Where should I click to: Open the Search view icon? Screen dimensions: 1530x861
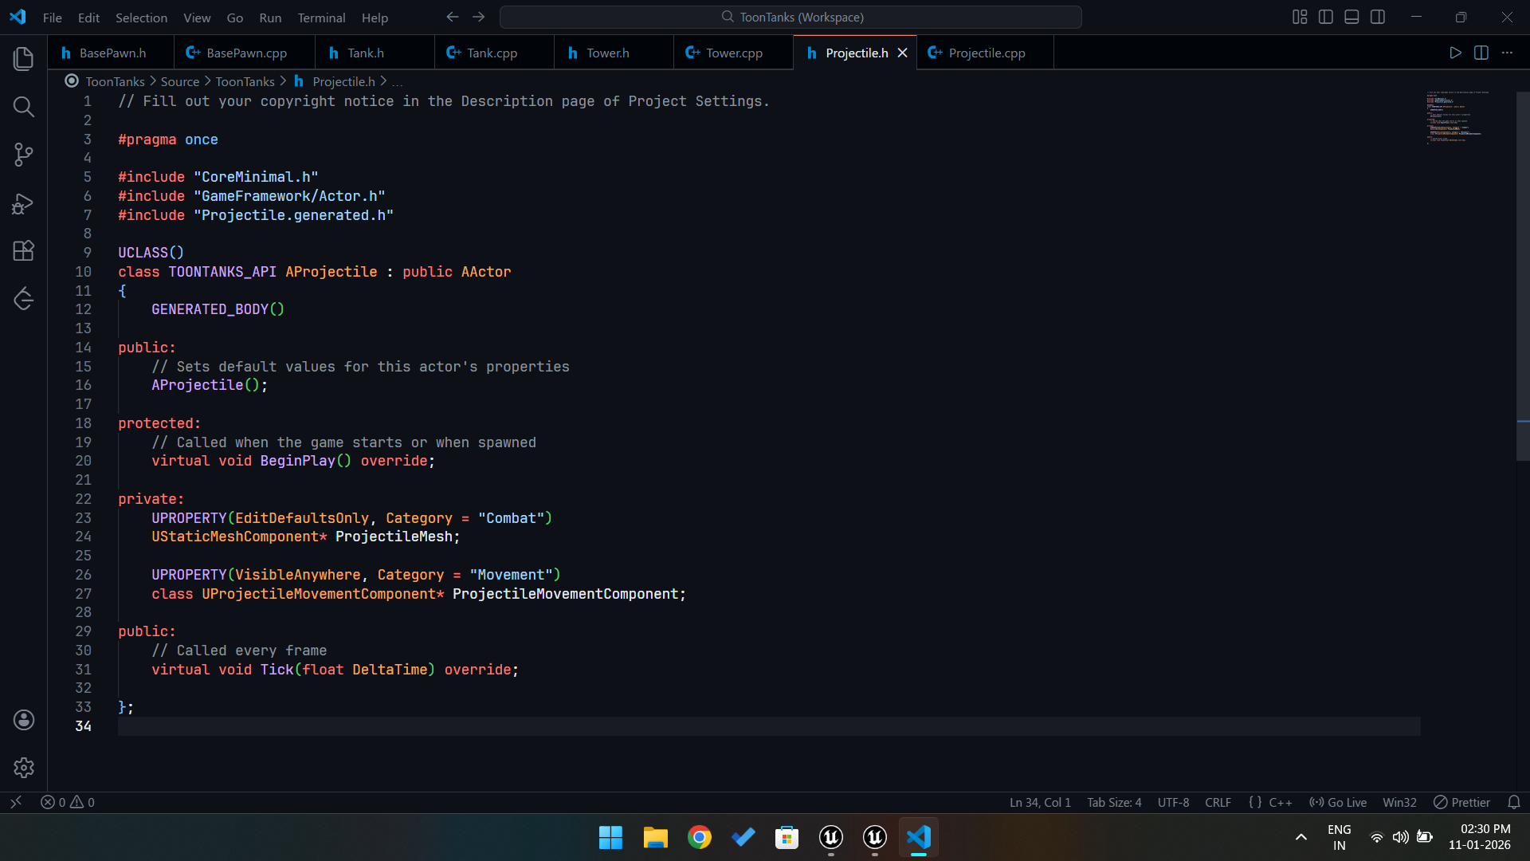pyautogui.click(x=24, y=107)
